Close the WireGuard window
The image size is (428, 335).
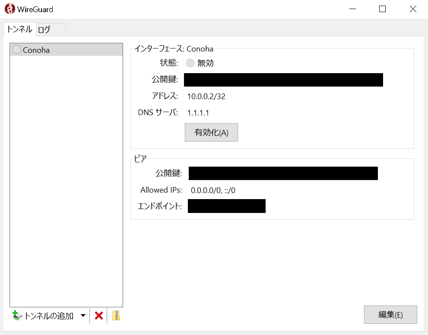pyautogui.click(x=413, y=9)
